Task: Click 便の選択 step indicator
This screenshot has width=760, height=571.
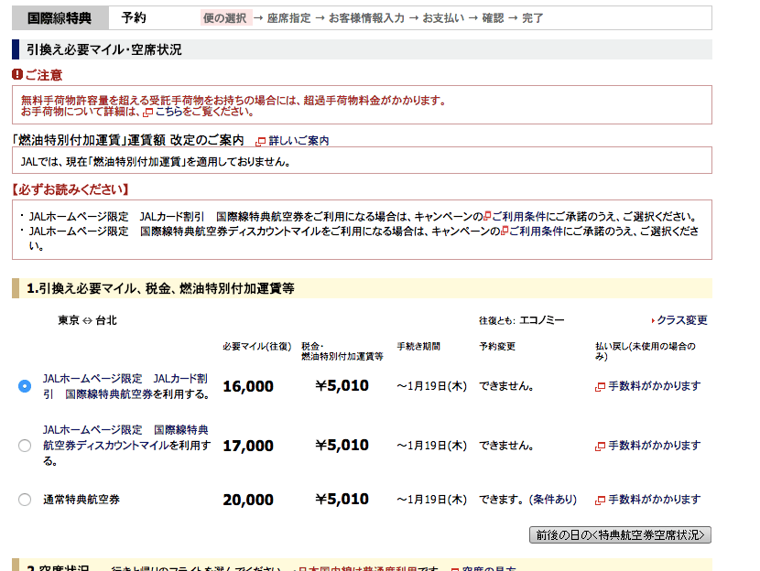Action: point(225,18)
